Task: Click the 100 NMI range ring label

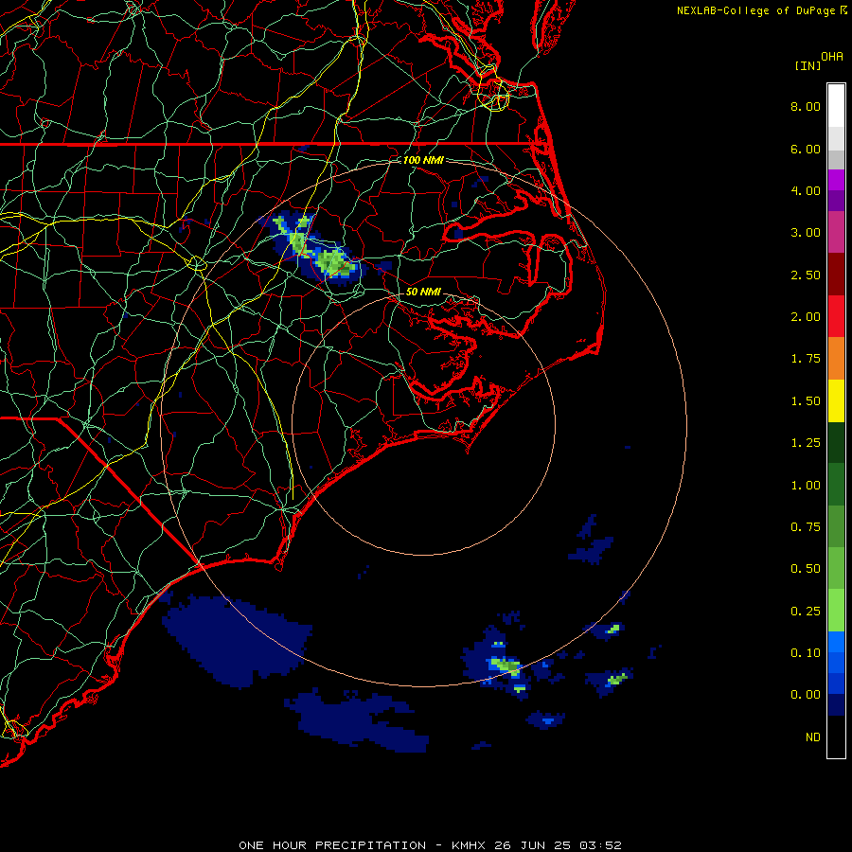Action: point(423,160)
